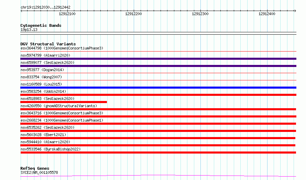The width and height of the screenshot is (306, 180).
Task: Click the nsv833754 (Wong2007) label
Action: coord(41,77)
